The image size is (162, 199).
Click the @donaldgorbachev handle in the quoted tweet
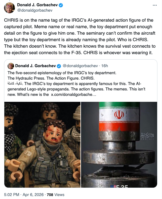(x=80, y=66)
